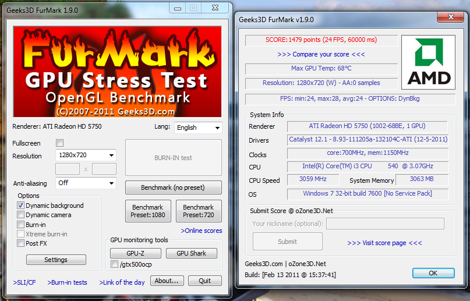Viewport: 470px width, 301px height.
Task: Open the >Online scores link
Action: pos(202,231)
